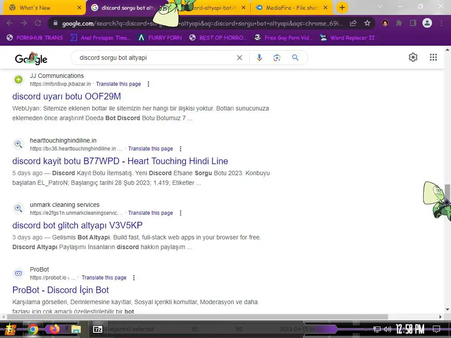Click the browser back arrow
The height and width of the screenshot is (338, 451).
tap(10, 23)
